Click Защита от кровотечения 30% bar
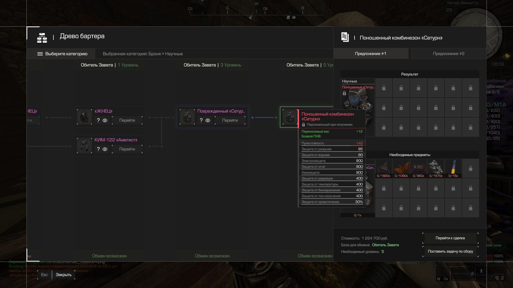This screenshot has height=288, width=513. [x=332, y=202]
